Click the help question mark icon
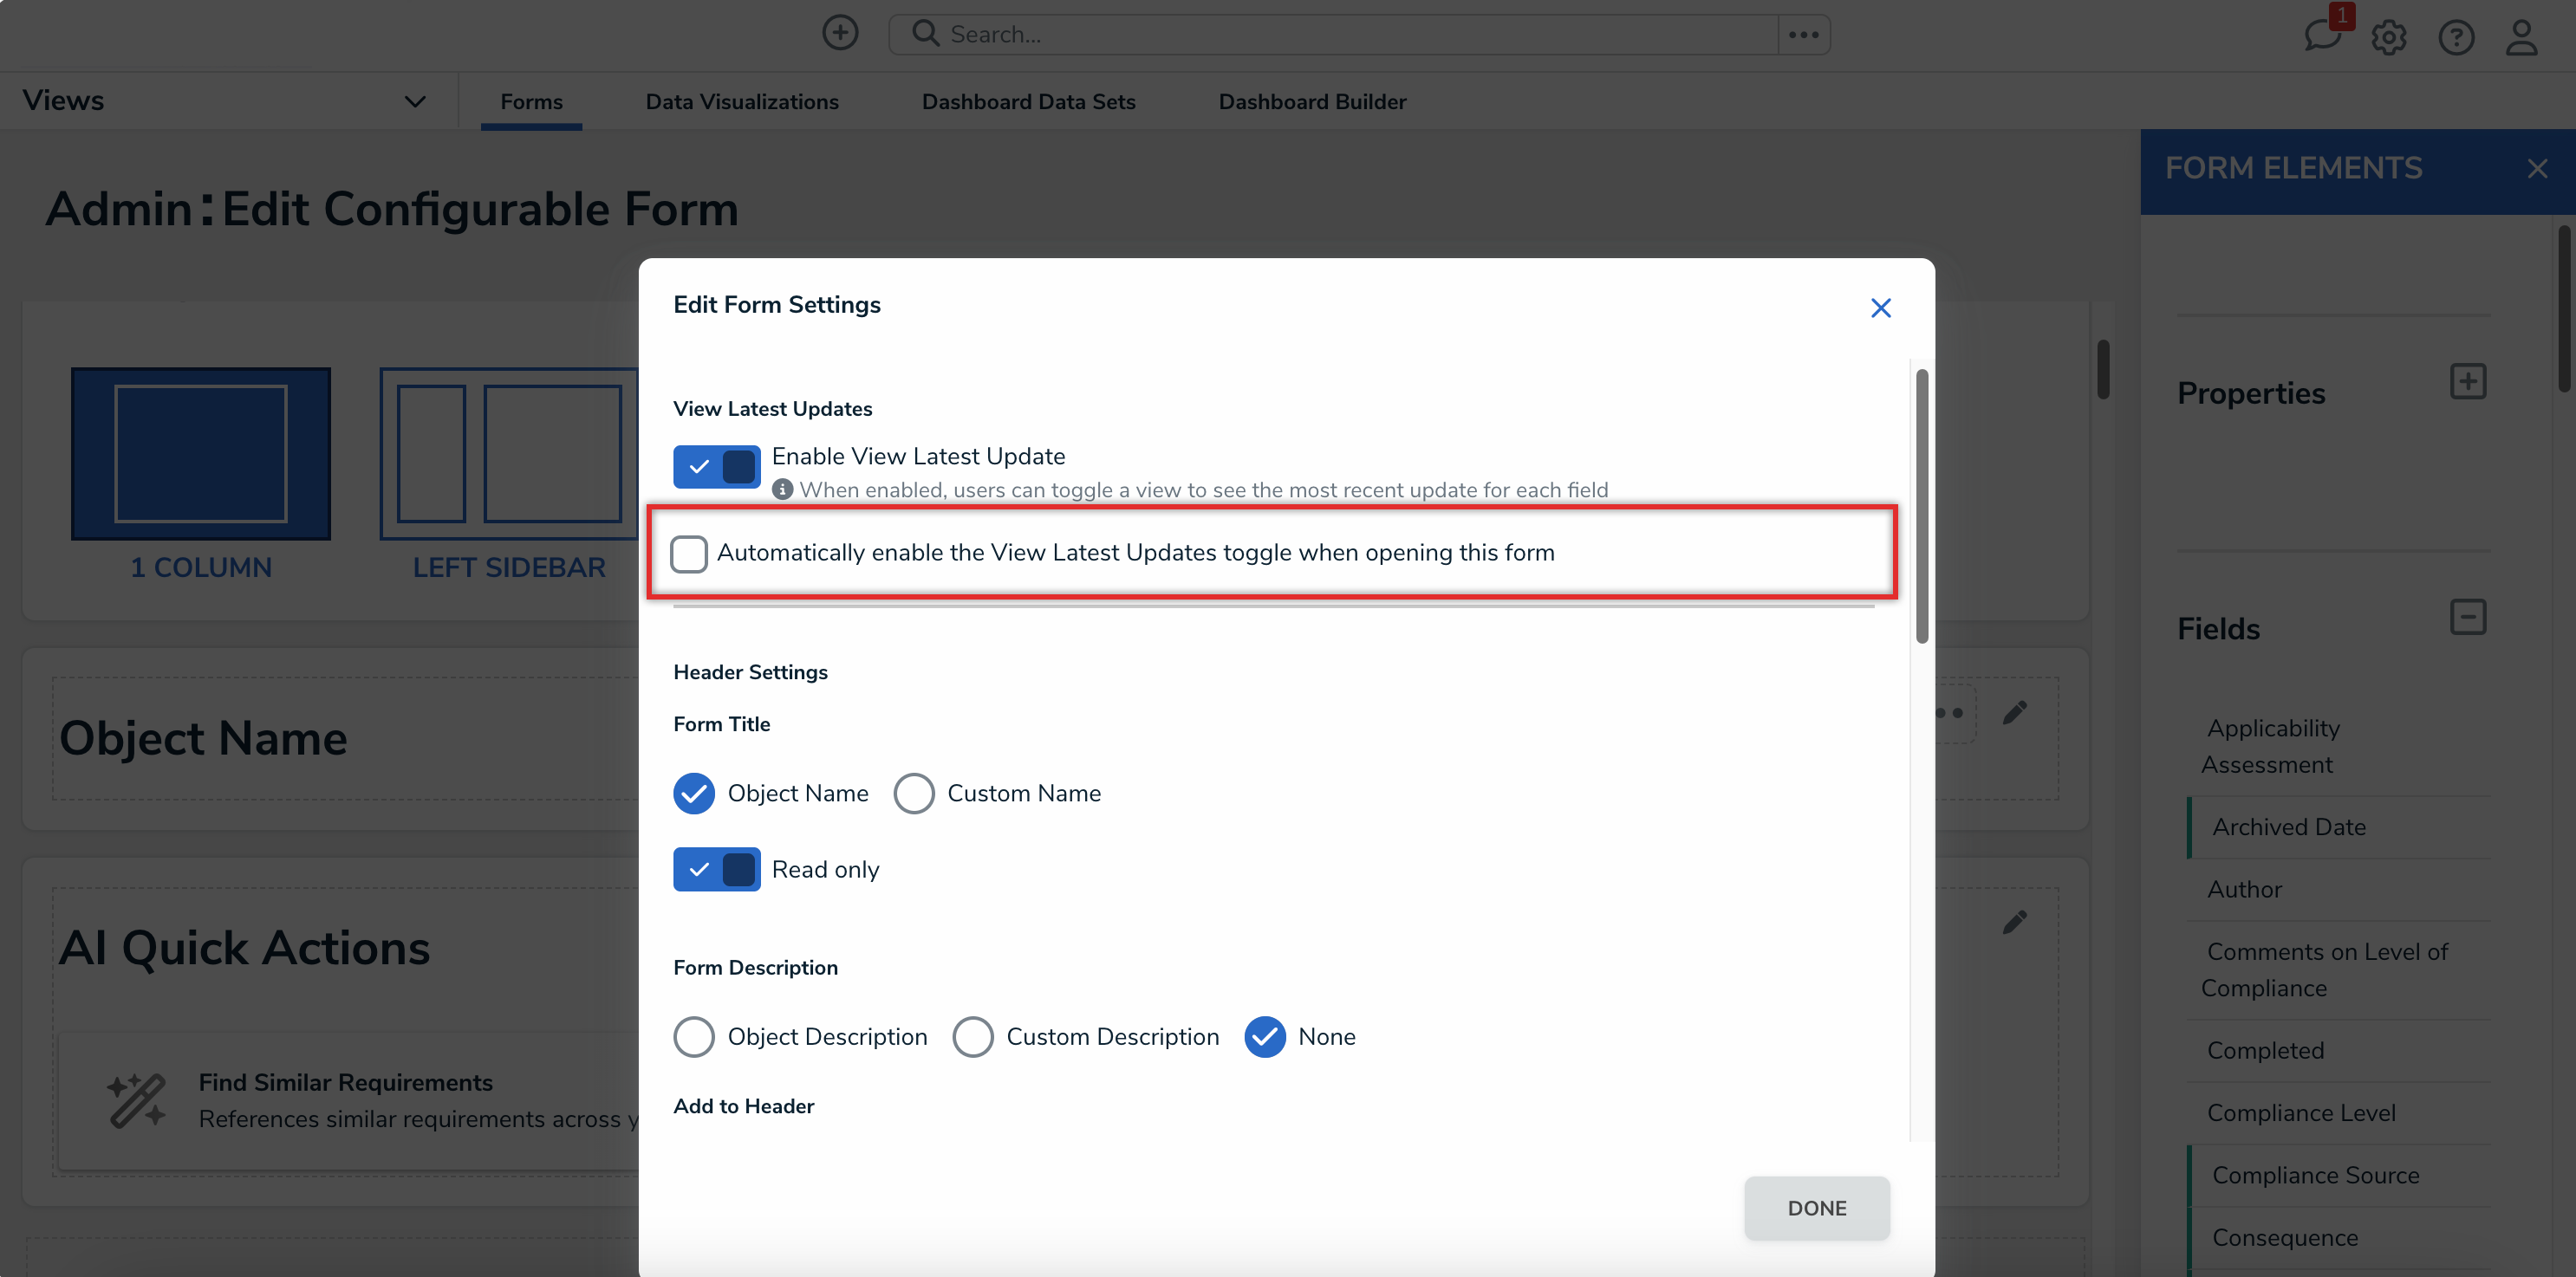 [2456, 38]
